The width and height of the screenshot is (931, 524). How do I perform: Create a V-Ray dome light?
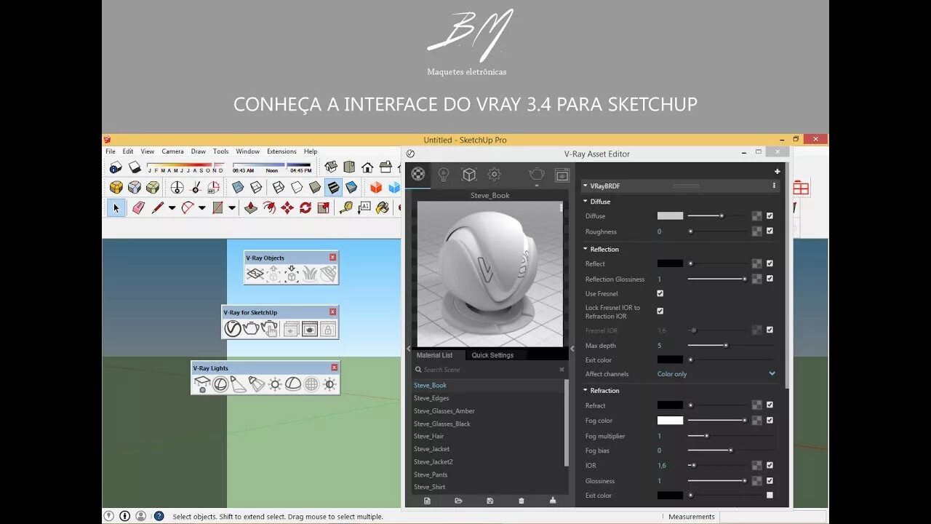tap(293, 384)
